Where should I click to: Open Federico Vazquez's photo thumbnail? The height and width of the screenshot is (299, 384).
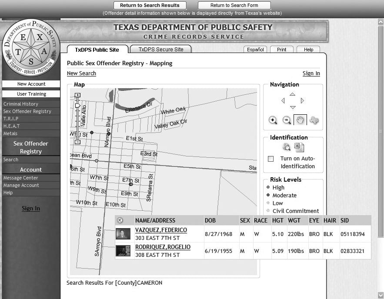tap(123, 234)
